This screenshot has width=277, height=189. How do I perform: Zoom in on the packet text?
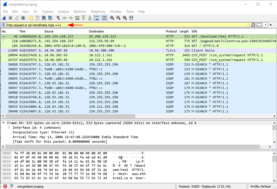point(112,18)
